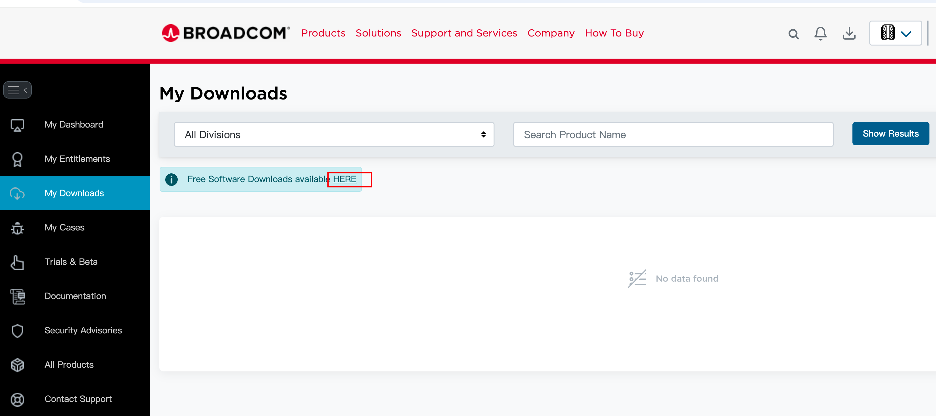Open Documentation from sidebar
Viewport: 936px width, 416px height.
[75, 296]
